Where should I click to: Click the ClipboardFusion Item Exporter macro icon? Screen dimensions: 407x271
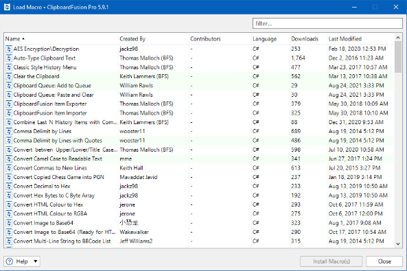click(x=9, y=104)
